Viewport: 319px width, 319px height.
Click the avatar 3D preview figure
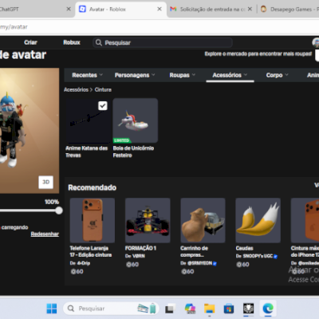pyautogui.click(x=13, y=129)
